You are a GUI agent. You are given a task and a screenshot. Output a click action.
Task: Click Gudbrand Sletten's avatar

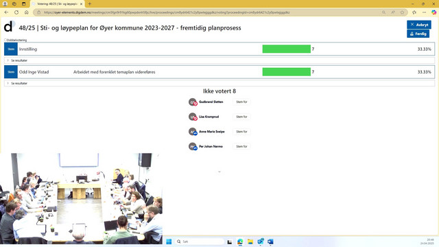[193, 102]
